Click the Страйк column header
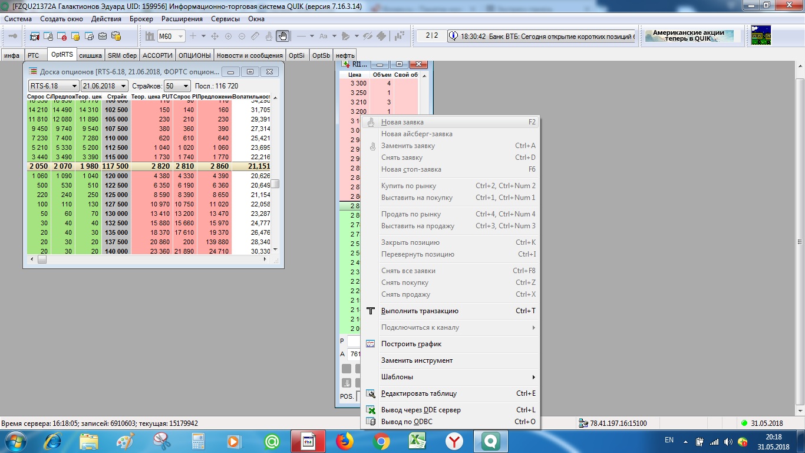The width and height of the screenshot is (805, 453). [117, 96]
